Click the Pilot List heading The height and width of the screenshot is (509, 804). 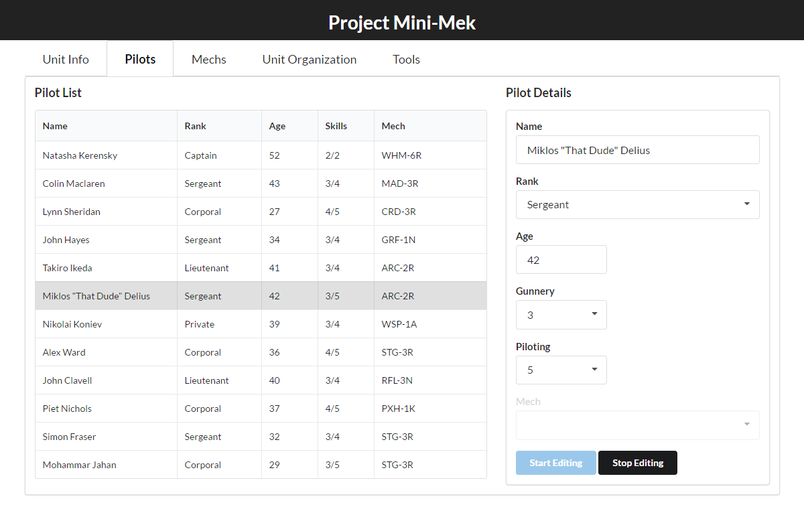coord(58,92)
